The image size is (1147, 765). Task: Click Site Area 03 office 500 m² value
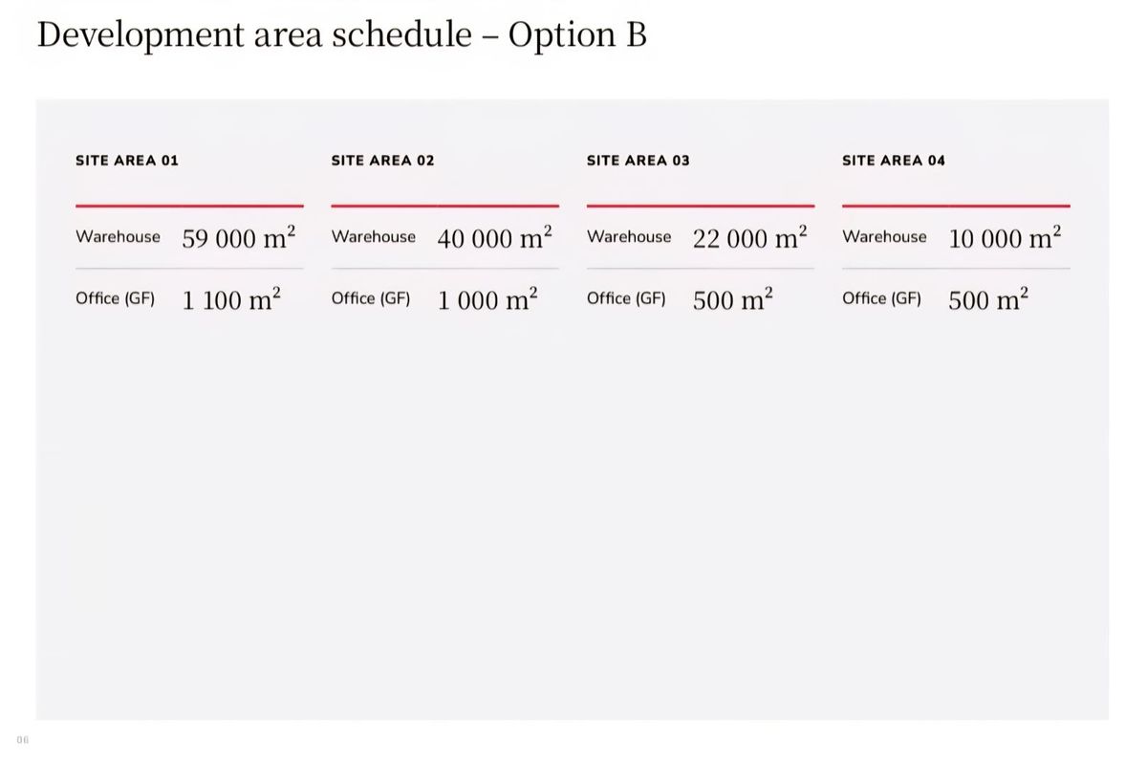coord(733,299)
